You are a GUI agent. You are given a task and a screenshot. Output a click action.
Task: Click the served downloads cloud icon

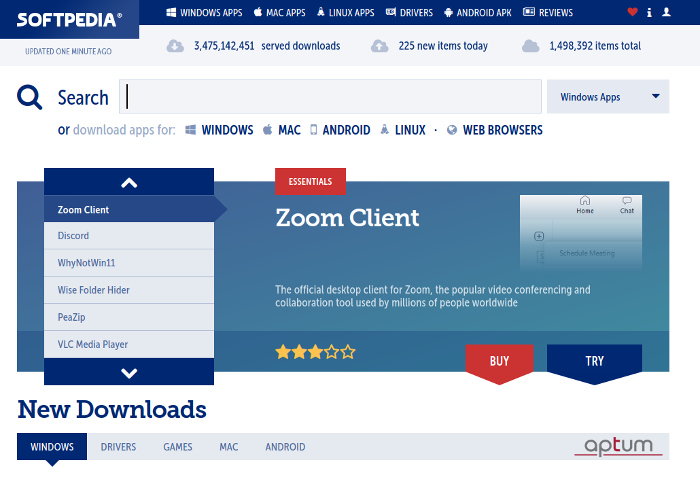pos(175,46)
